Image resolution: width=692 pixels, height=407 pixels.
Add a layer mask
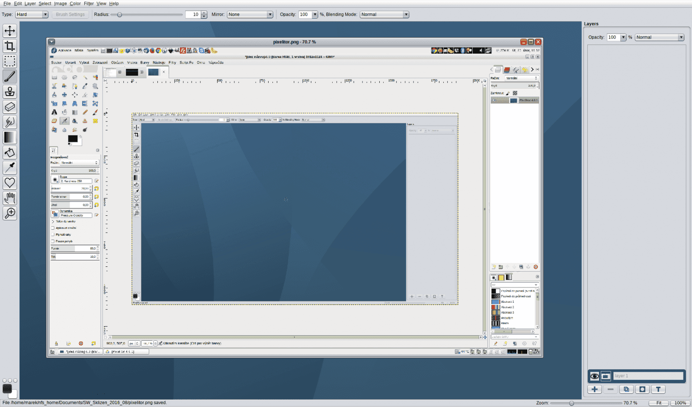pyautogui.click(x=642, y=389)
